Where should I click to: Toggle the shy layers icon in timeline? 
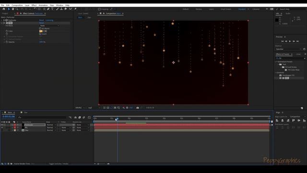75,117
